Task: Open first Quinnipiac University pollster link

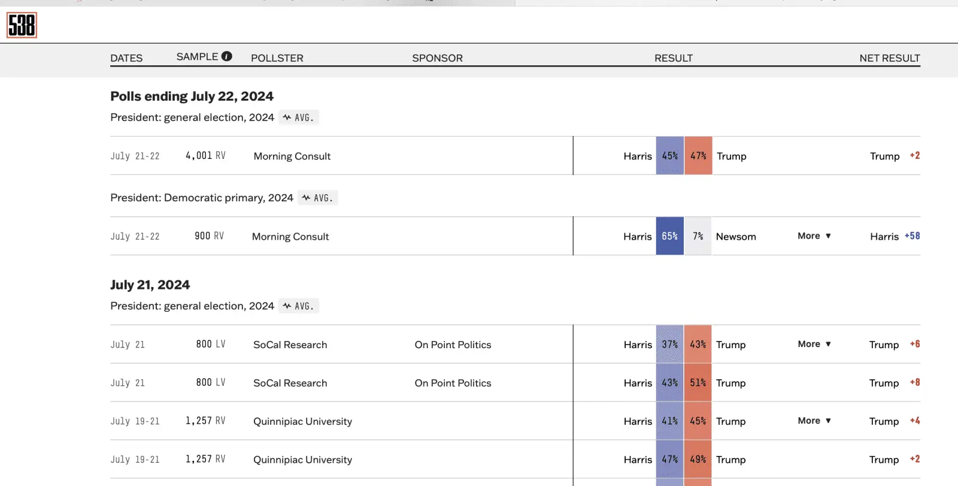Action: coord(302,421)
